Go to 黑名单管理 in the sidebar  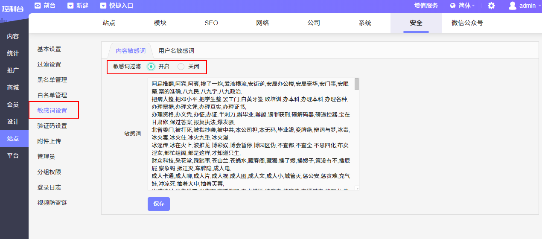tap(52, 80)
